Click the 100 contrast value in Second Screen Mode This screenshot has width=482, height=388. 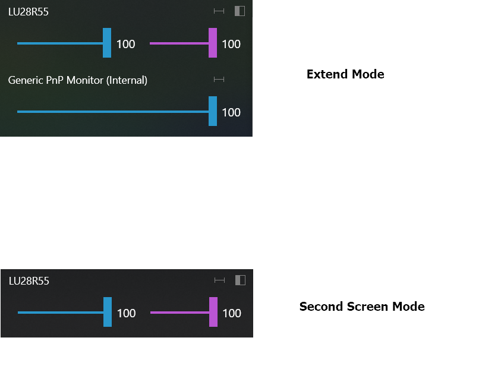click(x=231, y=313)
